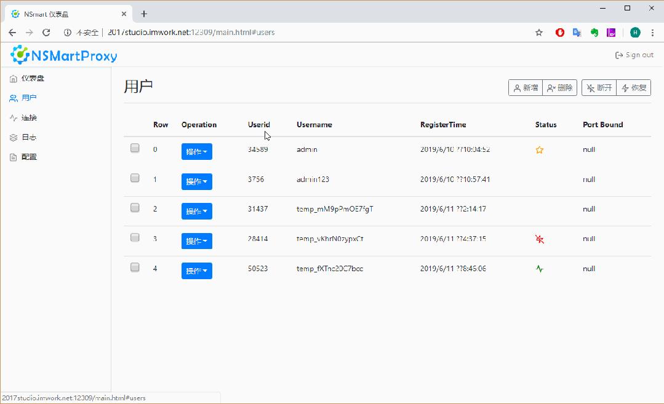
Task: Open the 配置 settings sidebar icon
Action: click(x=12, y=157)
